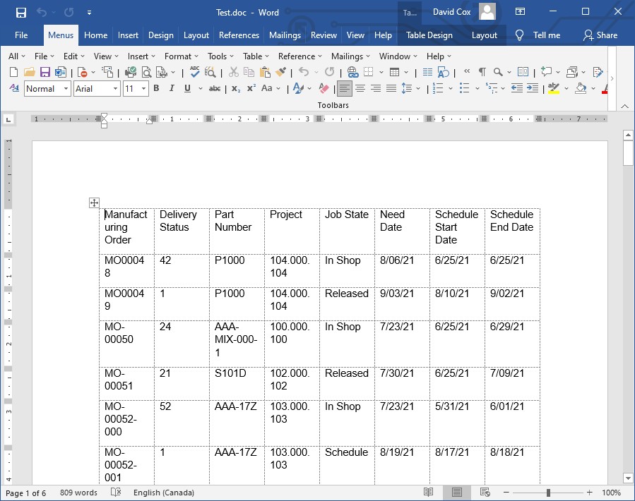Click the Ribbon Display Options icon

pyautogui.click(x=520, y=11)
